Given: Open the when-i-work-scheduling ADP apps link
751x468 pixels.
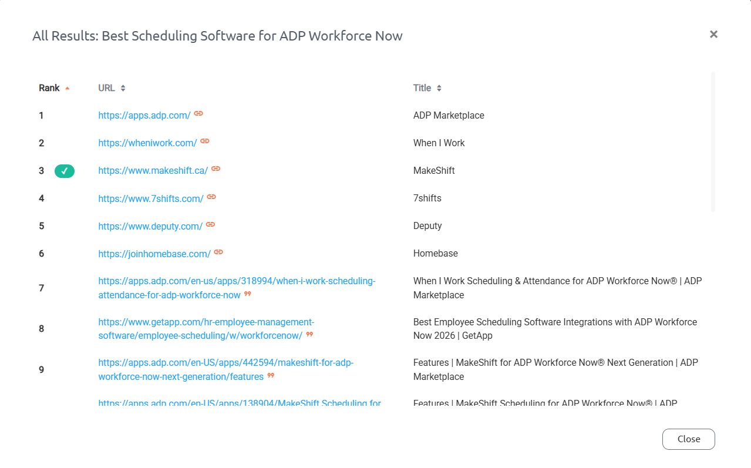Looking at the screenshot, I should [237, 288].
